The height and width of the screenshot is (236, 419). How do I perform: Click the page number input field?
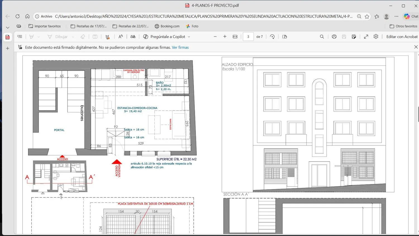(x=248, y=37)
